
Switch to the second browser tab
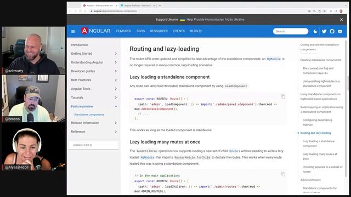(138, 5)
